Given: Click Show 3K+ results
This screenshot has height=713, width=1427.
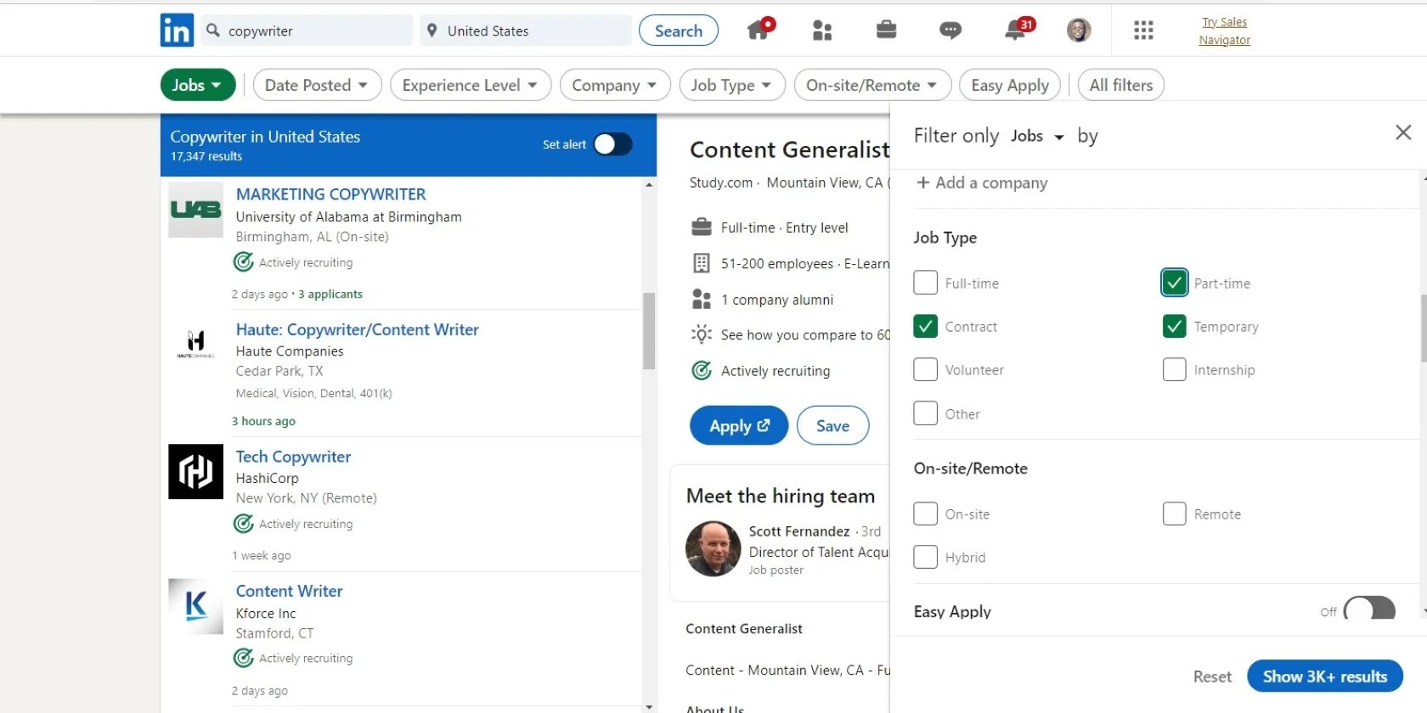Looking at the screenshot, I should (1324, 677).
